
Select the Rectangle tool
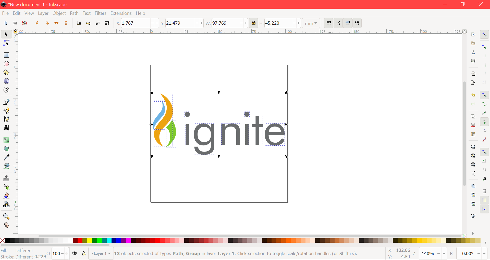[x=6, y=55]
